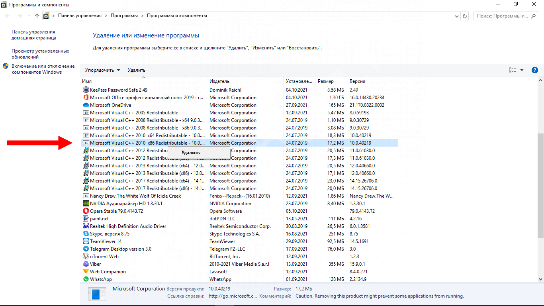544x306 pixels.
Task: Click the WhatsApp green icon
Action: (x=86, y=279)
